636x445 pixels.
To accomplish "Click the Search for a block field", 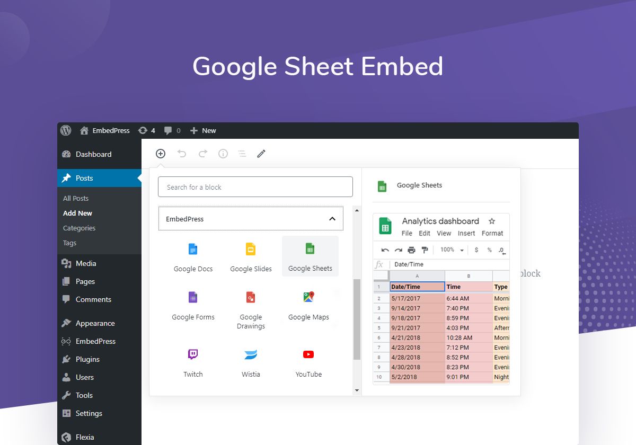I will click(x=255, y=186).
